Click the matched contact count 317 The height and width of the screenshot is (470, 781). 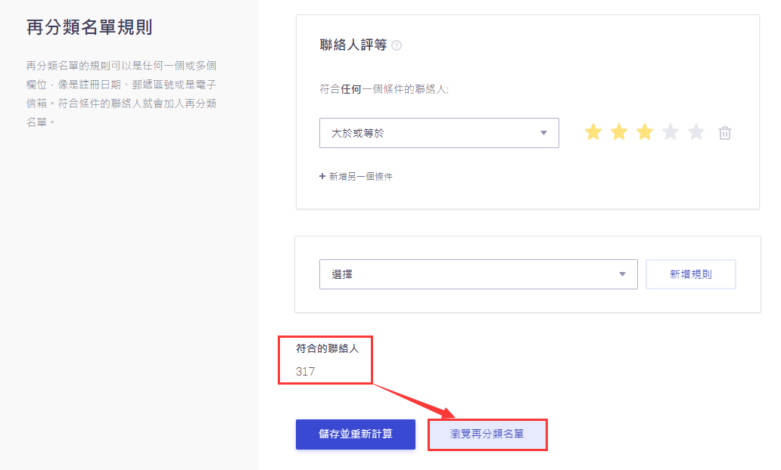[306, 372]
